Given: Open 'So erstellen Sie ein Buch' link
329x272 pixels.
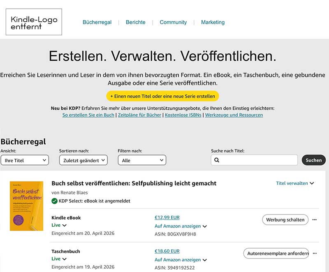Looking at the screenshot, I should 88,115.
